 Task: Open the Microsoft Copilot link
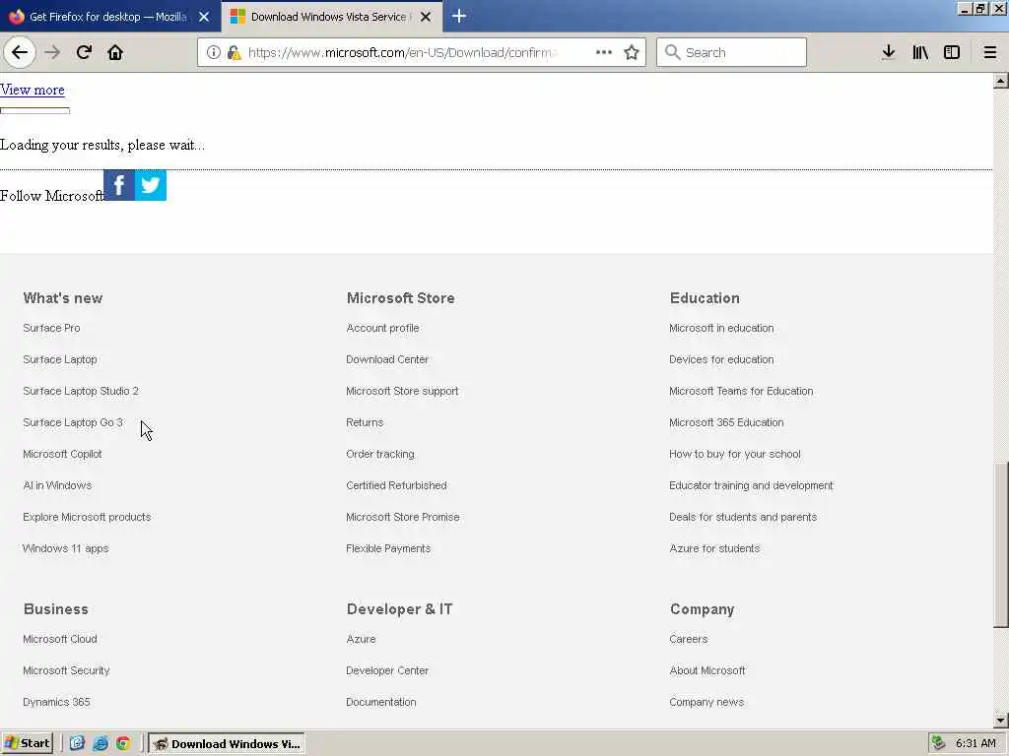pyautogui.click(x=62, y=454)
